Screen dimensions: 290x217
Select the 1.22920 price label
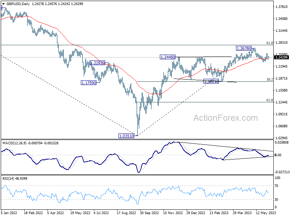click(98, 63)
